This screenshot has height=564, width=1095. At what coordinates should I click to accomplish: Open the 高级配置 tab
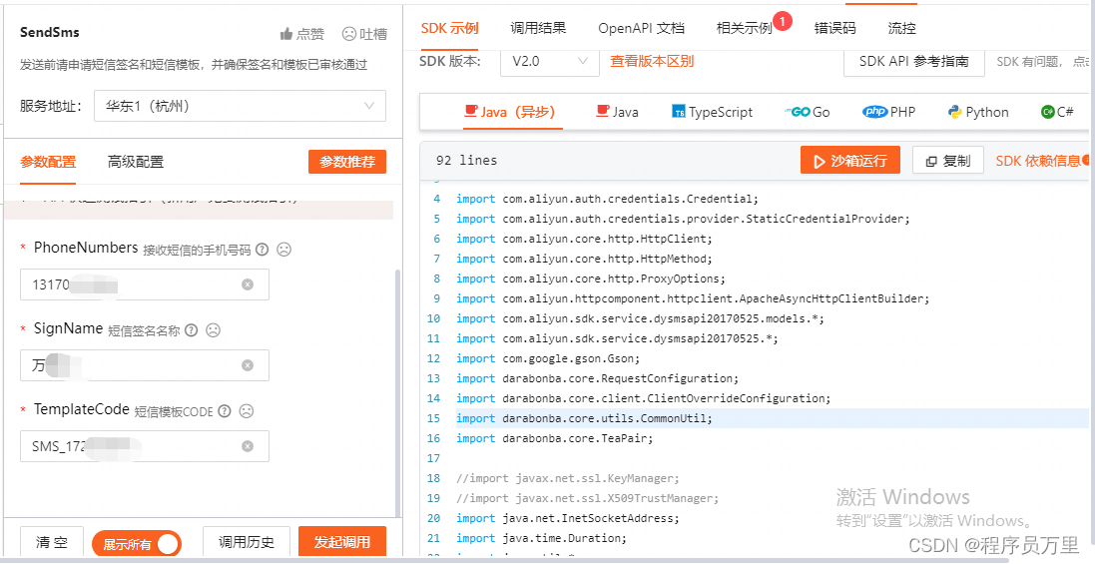[x=136, y=162]
